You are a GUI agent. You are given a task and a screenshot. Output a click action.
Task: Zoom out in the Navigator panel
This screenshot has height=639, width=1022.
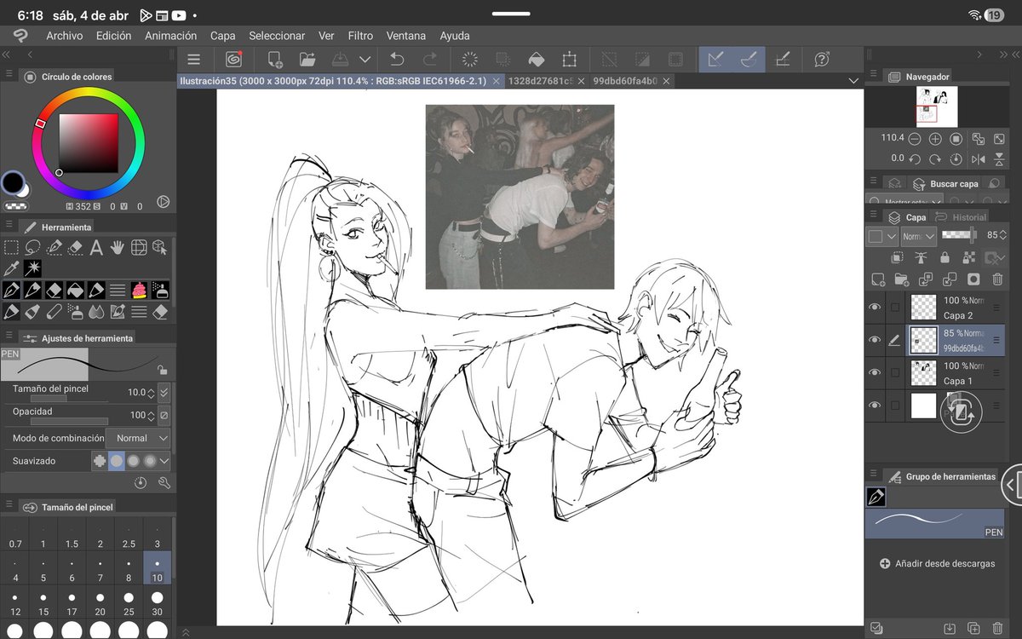(915, 138)
